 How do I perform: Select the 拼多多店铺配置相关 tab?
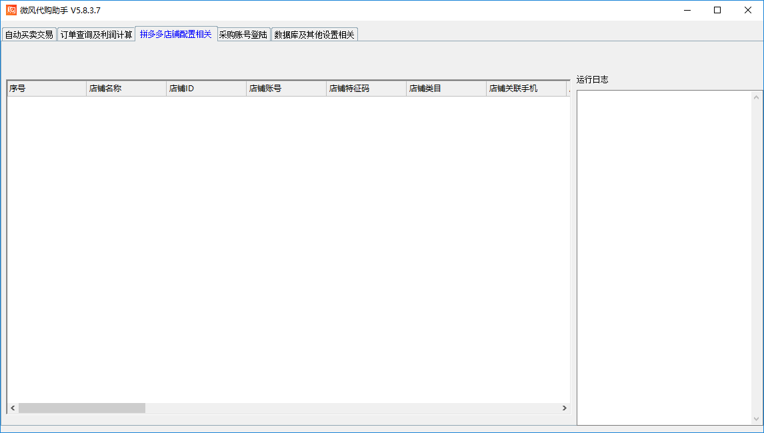point(175,34)
